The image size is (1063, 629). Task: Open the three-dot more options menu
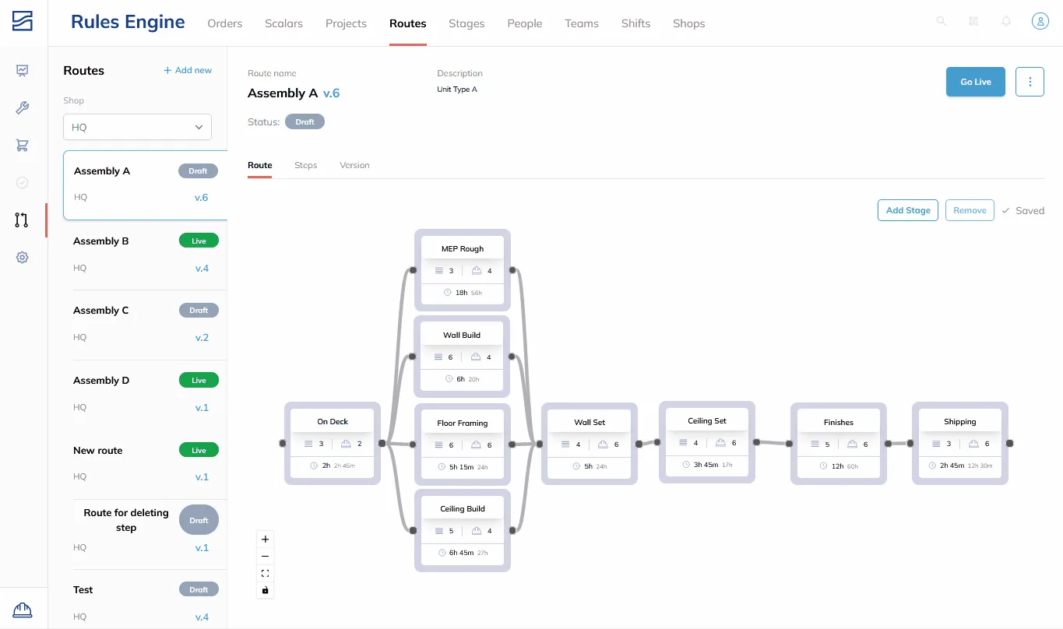[x=1030, y=82]
